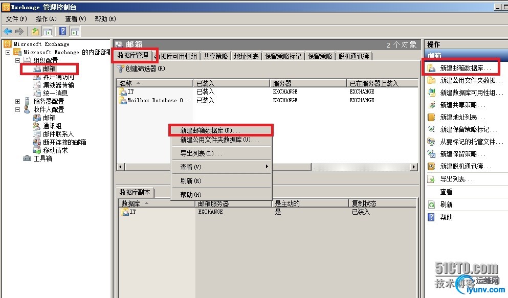508x298 pixels.
Task: Switch to the 脱机通讯簿 tab
Action: 354,56
